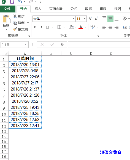Open the 插入 (Insert) ribbon tab
Viewport: 130px width, 160px height.
38,9
